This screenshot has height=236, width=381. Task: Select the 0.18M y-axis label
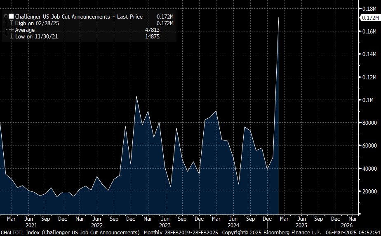[369, 9]
